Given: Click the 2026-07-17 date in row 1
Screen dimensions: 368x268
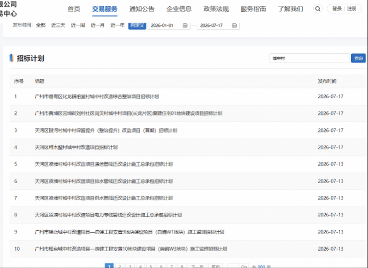Looking at the screenshot, I should click(x=330, y=96).
